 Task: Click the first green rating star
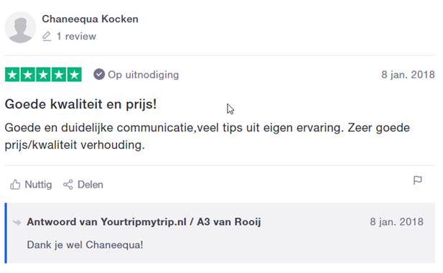click(x=12, y=75)
